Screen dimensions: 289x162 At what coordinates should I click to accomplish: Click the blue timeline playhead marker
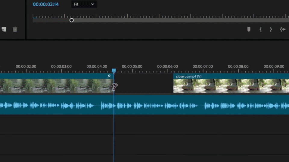click(114, 71)
